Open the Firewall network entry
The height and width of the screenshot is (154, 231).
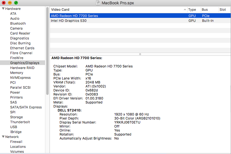click(x=16, y=142)
